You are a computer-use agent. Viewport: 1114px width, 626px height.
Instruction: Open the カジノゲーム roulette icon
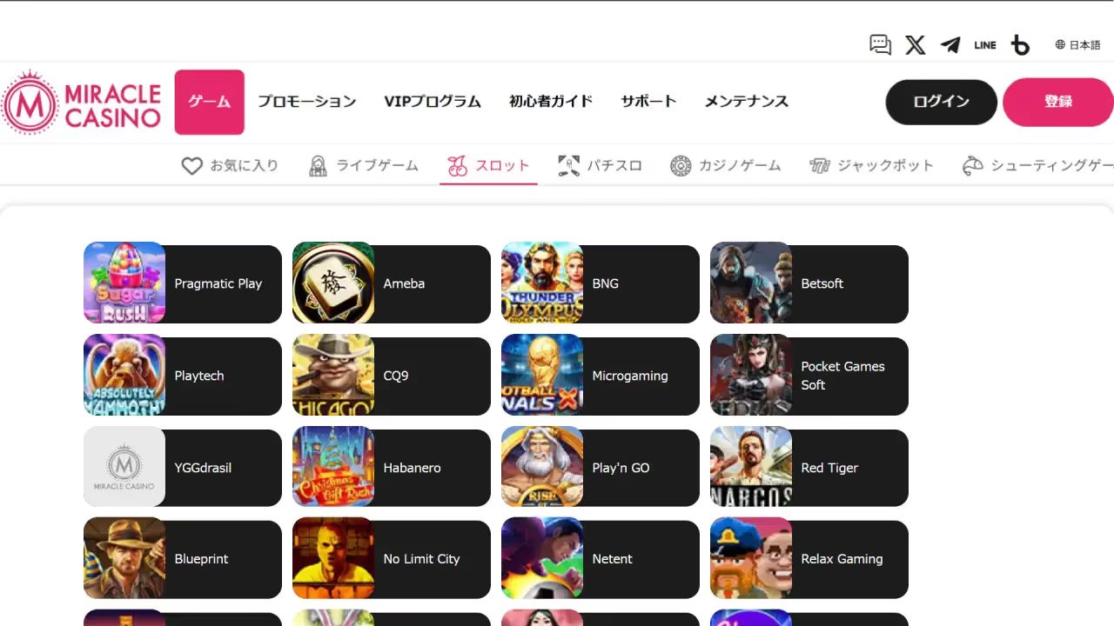point(680,165)
